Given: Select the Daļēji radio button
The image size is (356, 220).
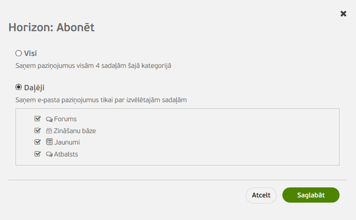Looking at the screenshot, I should pyautogui.click(x=19, y=87).
